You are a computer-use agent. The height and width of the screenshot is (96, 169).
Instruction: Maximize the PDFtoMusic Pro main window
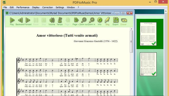click(156, 2)
